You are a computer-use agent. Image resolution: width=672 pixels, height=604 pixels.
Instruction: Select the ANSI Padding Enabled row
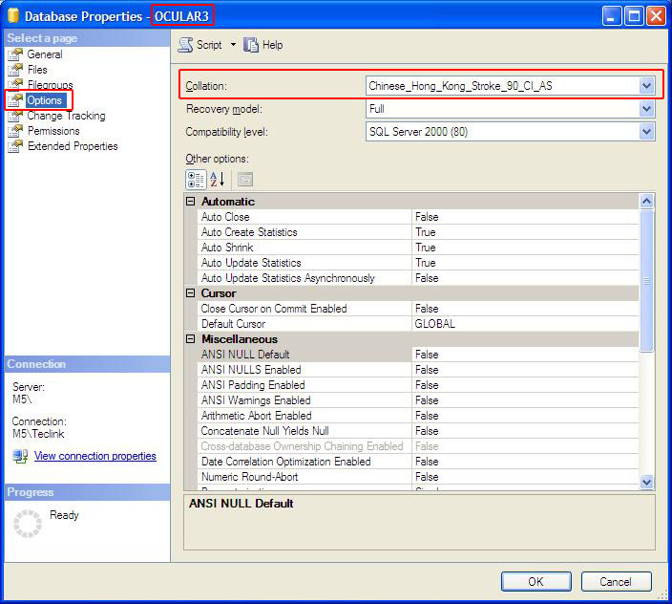(x=418, y=385)
